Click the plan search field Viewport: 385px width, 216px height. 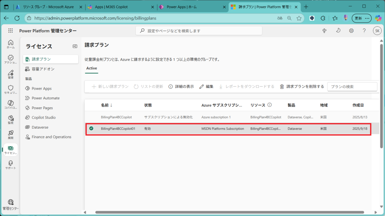pyautogui.click(x=352, y=87)
